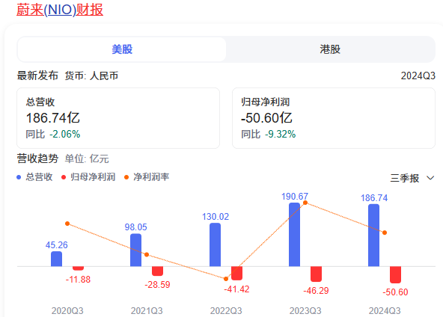This screenshot has height=317, width=443.
Task: Click the 186.74 label above the bar
Action: pos(374,197)
